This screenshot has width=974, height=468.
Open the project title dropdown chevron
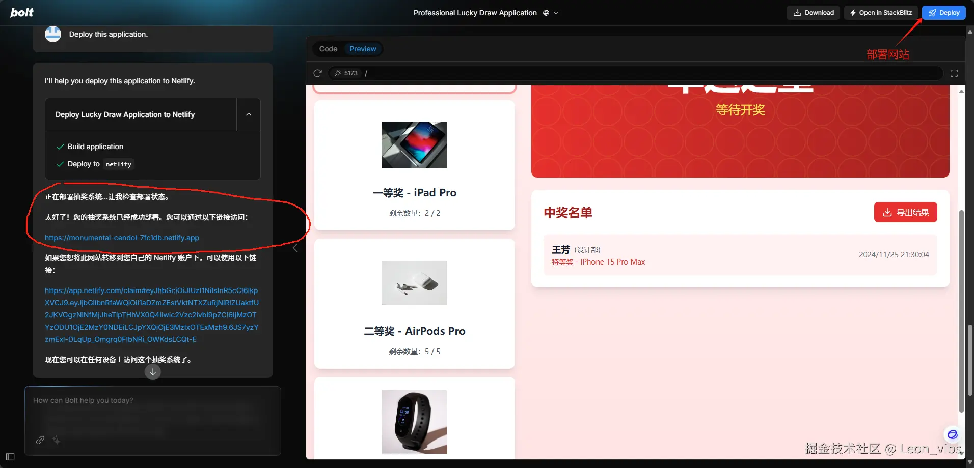[557, 13]
